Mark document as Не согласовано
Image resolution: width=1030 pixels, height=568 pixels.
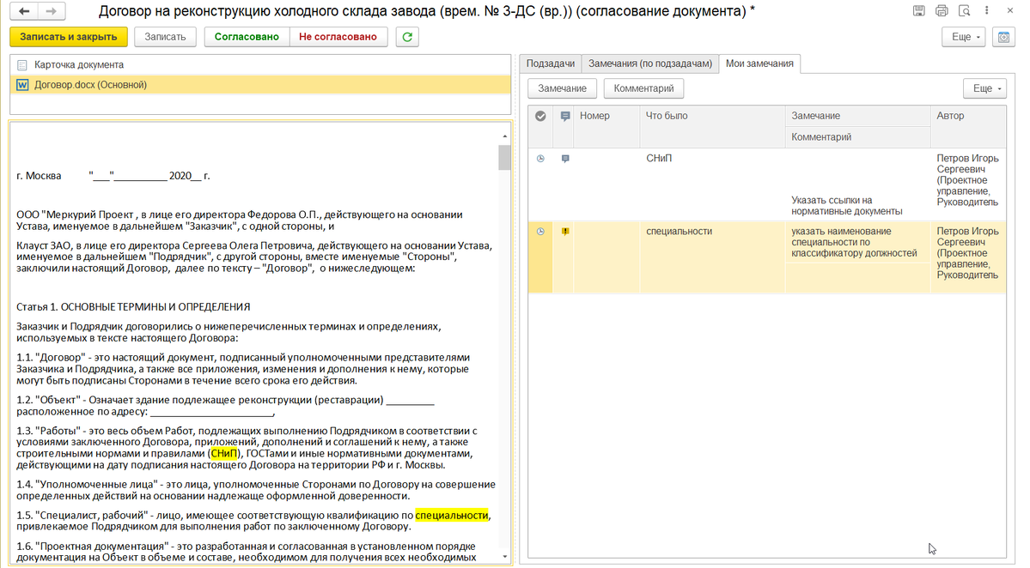[x=338, y=37]
